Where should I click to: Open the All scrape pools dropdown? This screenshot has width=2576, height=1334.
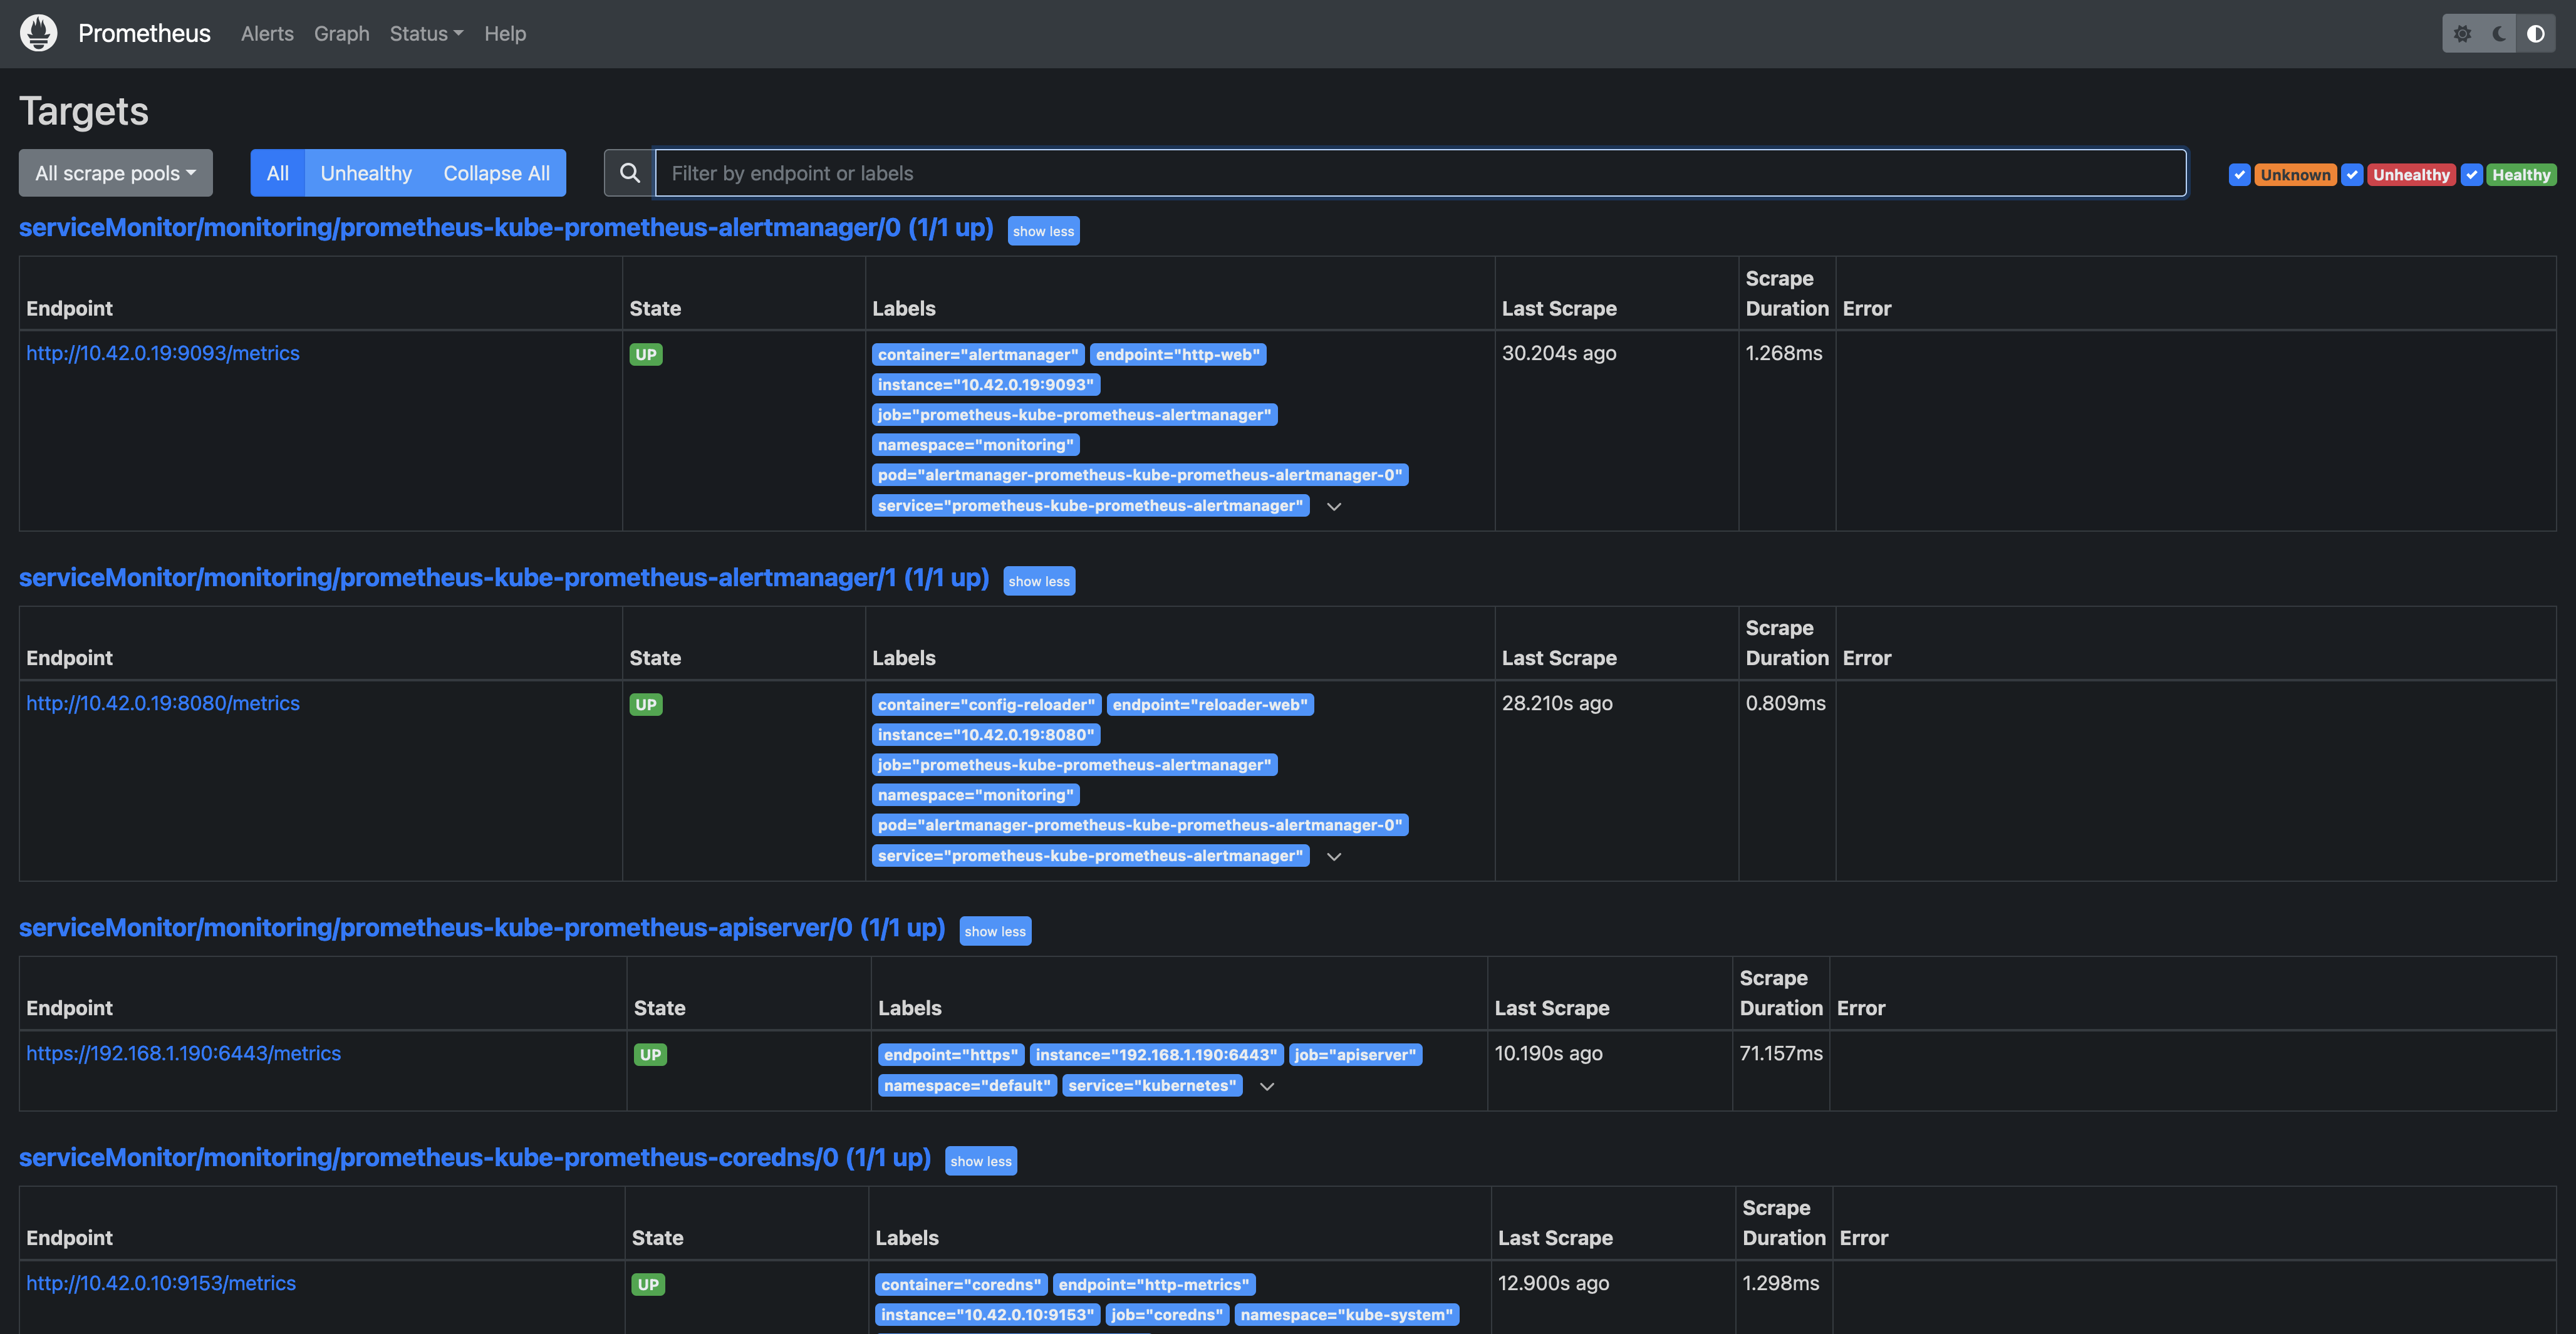coord(115,173)
